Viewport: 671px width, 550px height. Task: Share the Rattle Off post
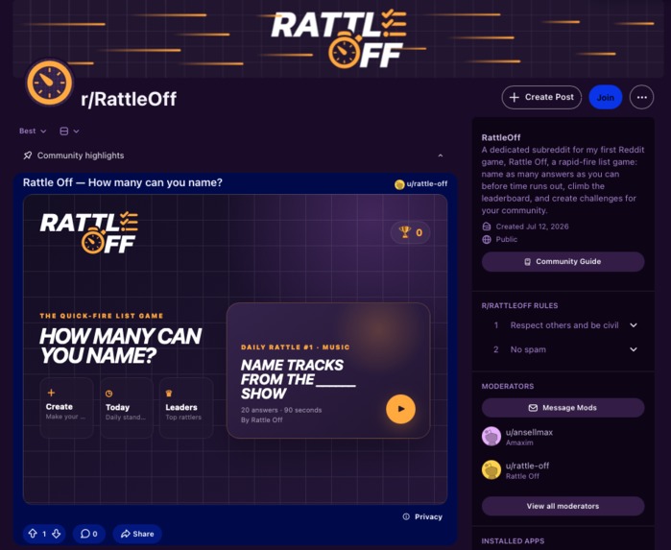137,534
